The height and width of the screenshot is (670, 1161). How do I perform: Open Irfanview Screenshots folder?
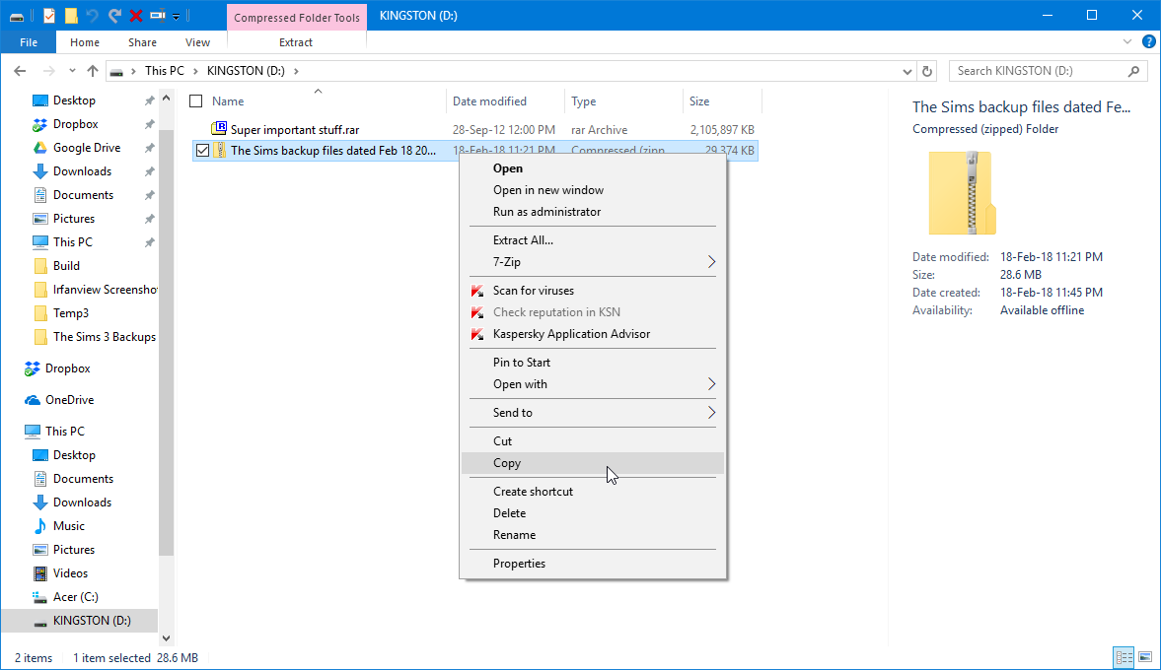[x=105, y=290]
